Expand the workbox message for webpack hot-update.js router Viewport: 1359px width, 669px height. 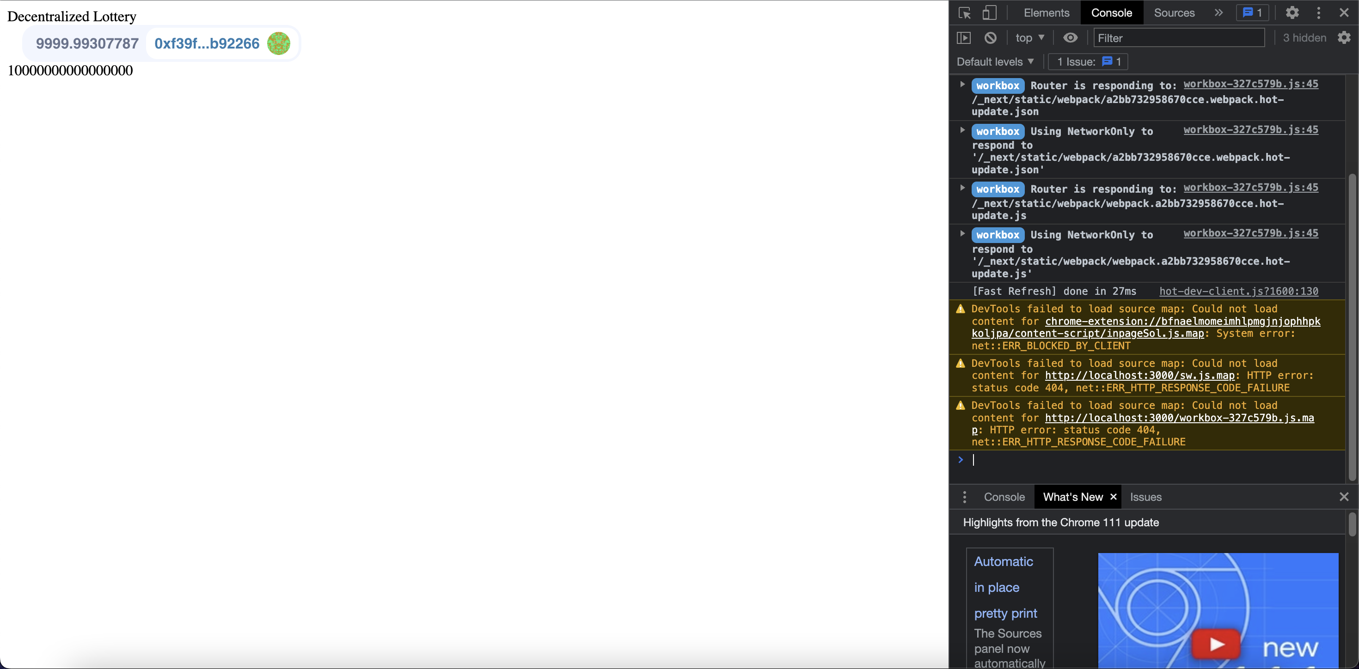[x=962, y=188]
